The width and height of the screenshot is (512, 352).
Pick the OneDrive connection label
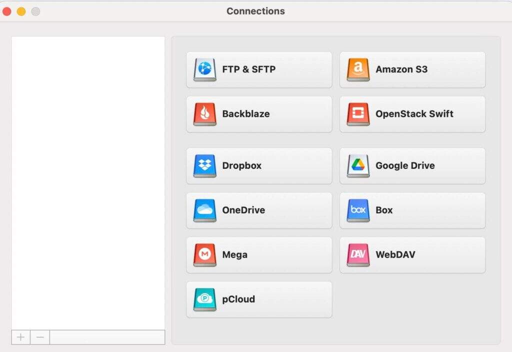click(243, 210)
